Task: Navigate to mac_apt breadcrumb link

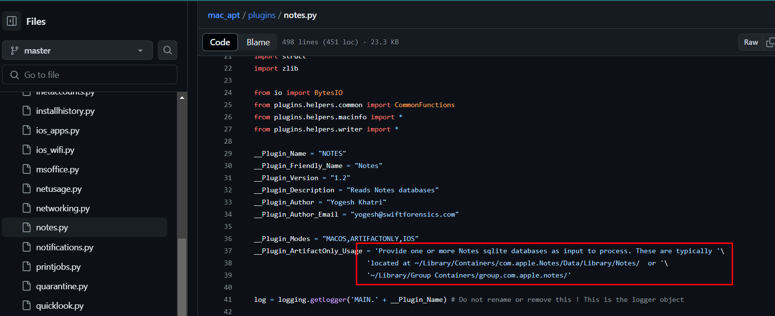Action: tap(223, 15)
